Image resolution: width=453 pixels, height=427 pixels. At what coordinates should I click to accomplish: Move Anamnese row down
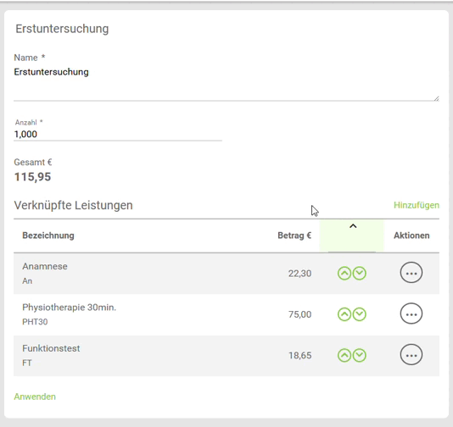tap(360, 273)
